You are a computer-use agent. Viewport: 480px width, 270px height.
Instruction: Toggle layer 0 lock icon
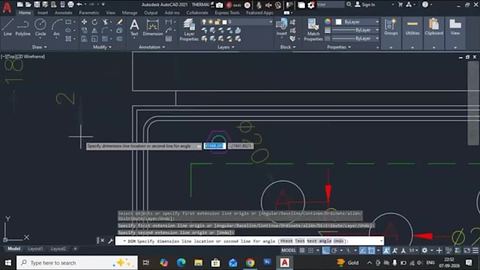coord(217,22)
